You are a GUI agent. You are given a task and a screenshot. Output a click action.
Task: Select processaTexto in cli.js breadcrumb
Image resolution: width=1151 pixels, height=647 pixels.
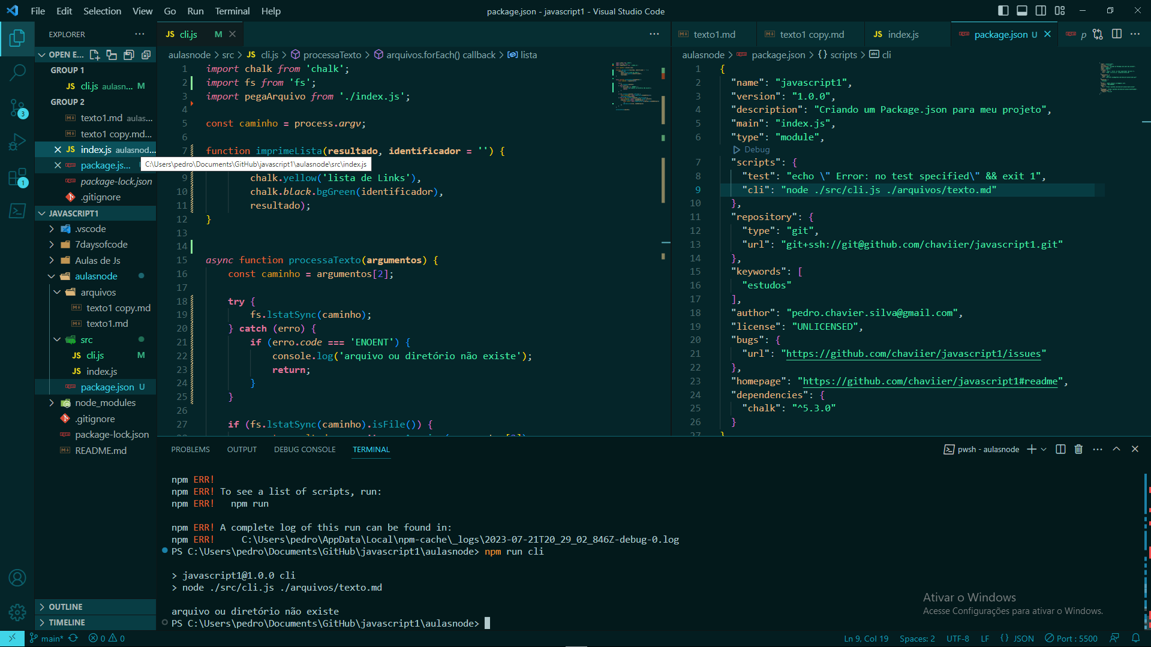332,55
